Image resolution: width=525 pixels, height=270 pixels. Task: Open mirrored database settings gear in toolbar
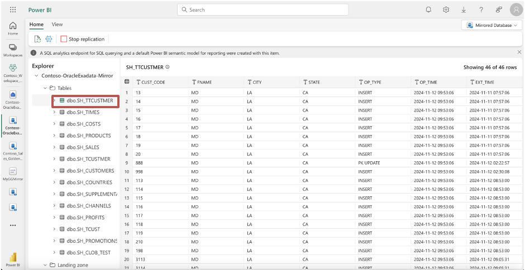pos(49,39)
